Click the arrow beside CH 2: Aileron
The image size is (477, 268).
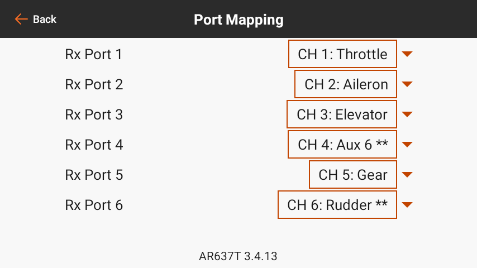407,84
